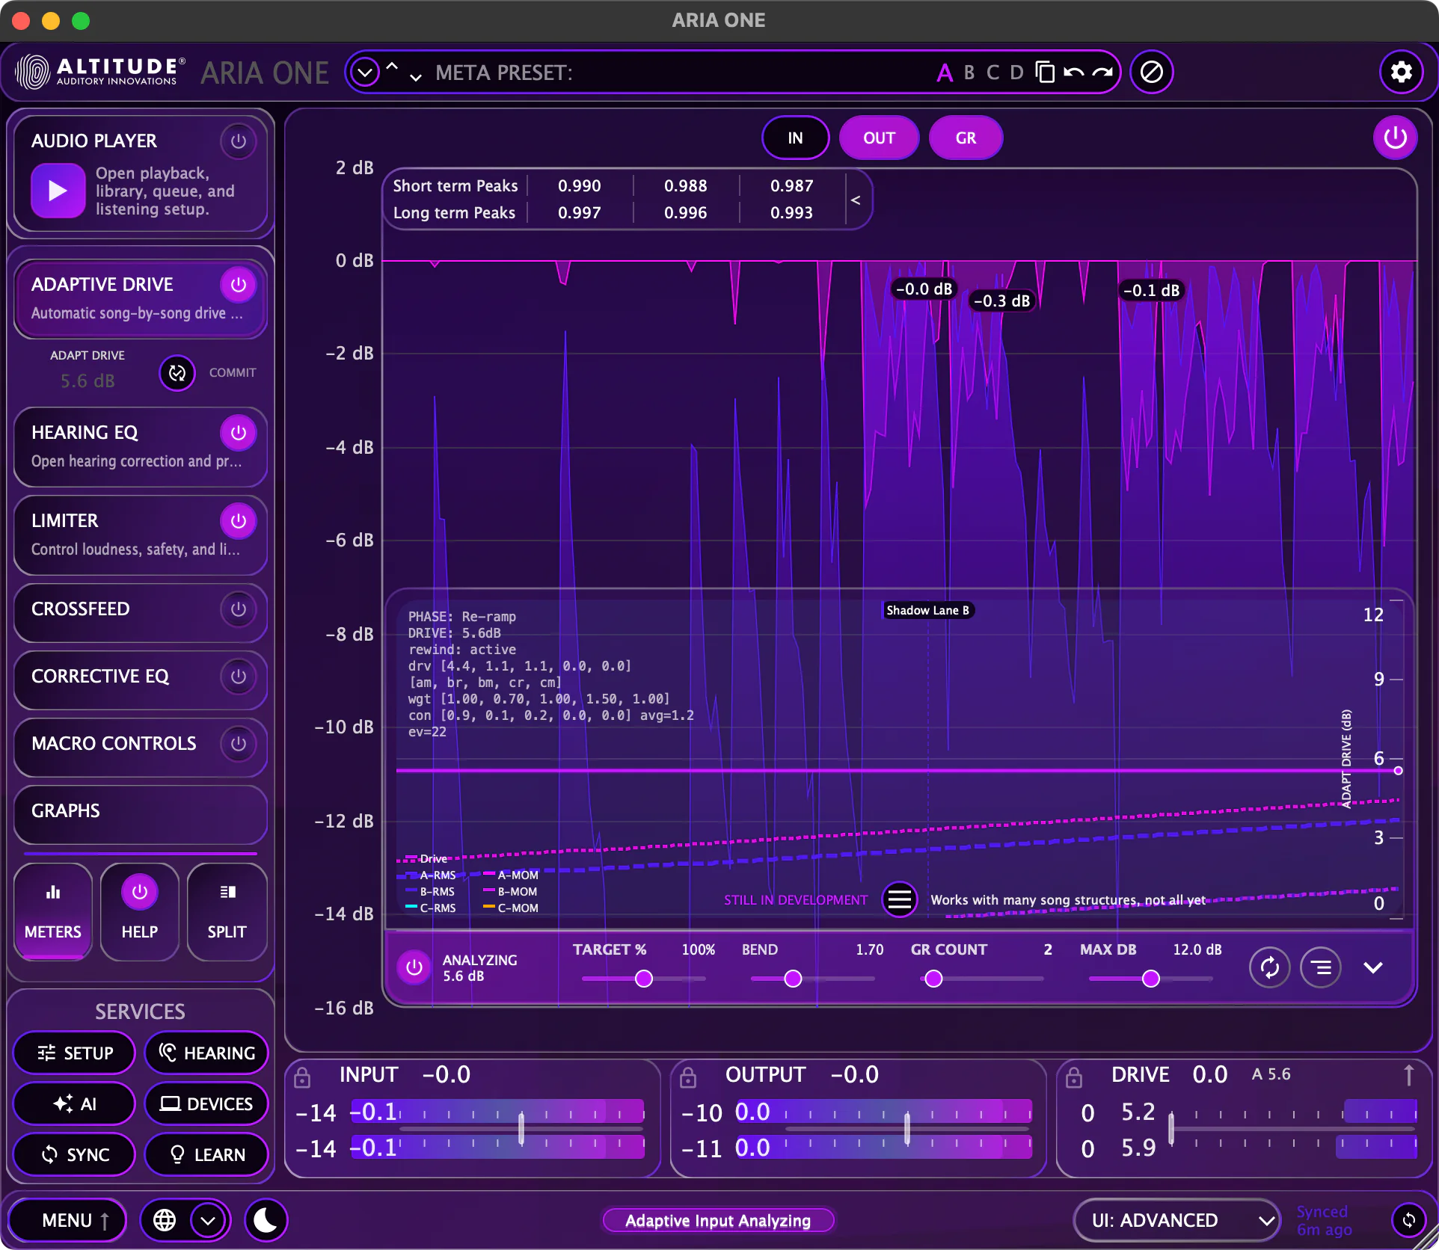Redo the last change
The width and height of the screenshot is (1439, 1250).
coord(1102,73)
